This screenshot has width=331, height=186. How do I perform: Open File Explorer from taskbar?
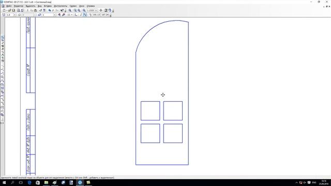click(x=46, y=182)
